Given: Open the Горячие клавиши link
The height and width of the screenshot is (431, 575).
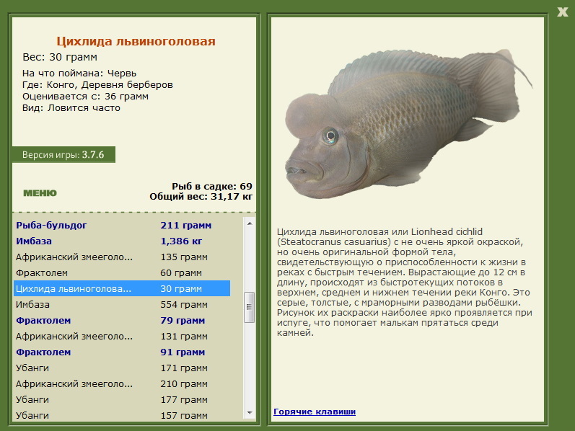Looking at the screenshot, I should tap(315, 412).
